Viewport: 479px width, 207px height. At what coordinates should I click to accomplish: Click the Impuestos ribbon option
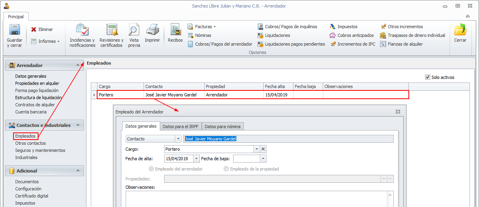[x=344, y=27]
